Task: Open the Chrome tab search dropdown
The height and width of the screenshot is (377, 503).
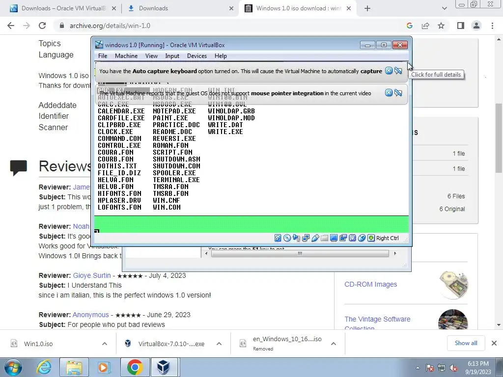Action: pos(444,8)
